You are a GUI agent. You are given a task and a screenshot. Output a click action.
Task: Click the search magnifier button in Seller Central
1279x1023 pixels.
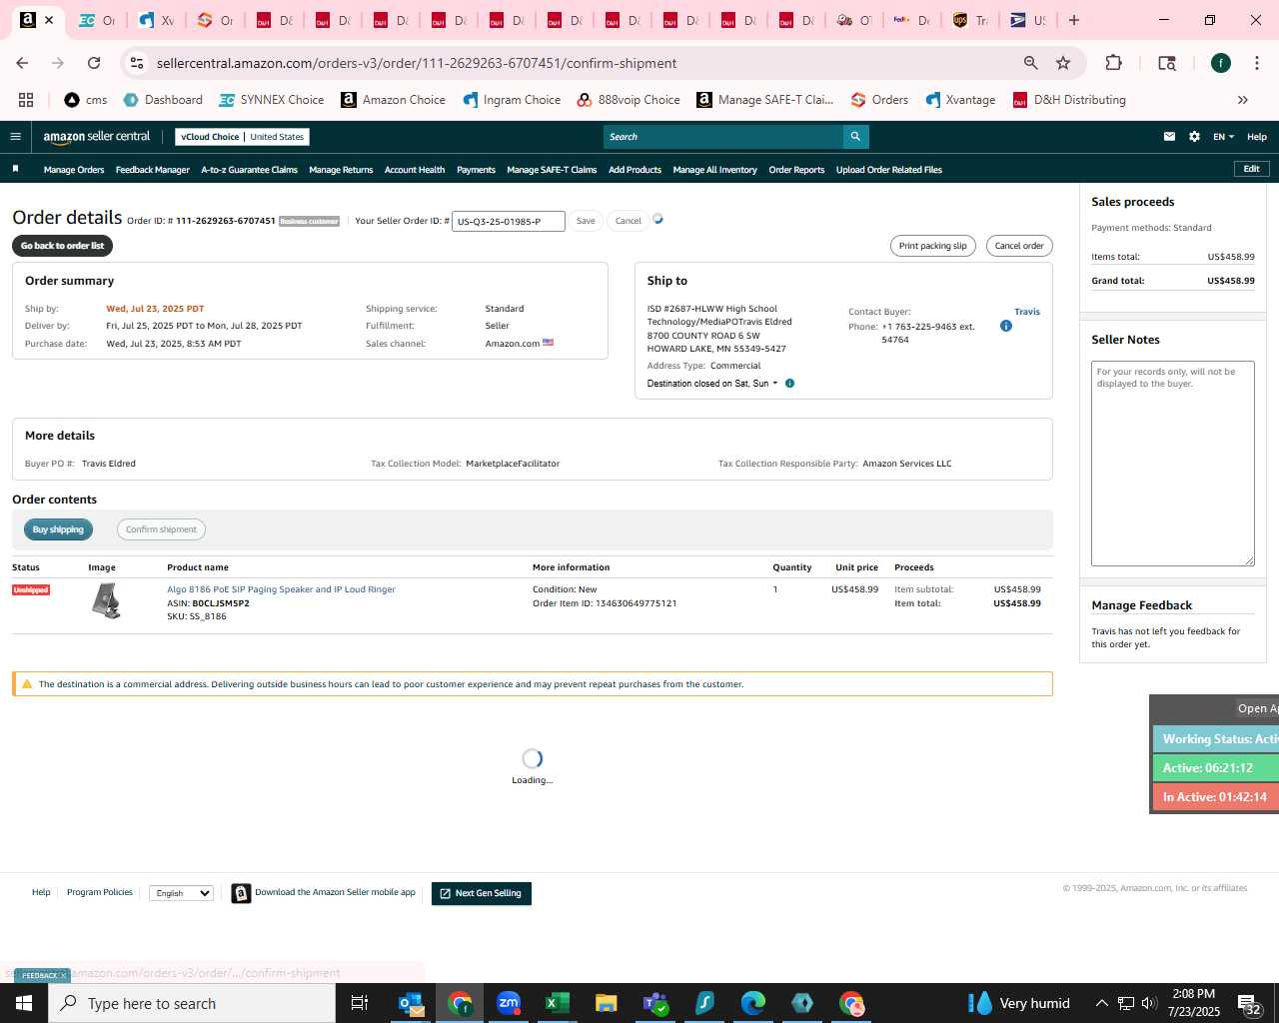(855, 137)
